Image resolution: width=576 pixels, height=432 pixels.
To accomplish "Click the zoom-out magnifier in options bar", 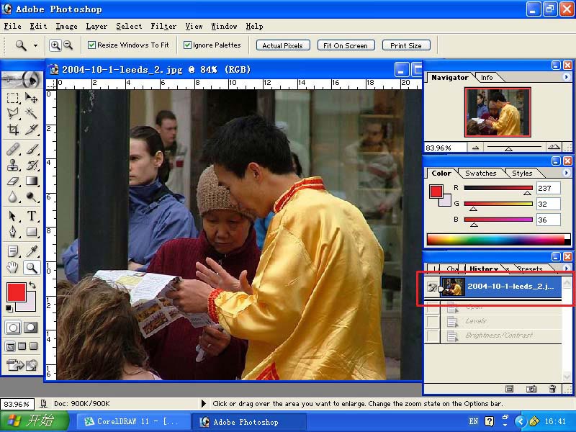I will click(x=68, y=45).
